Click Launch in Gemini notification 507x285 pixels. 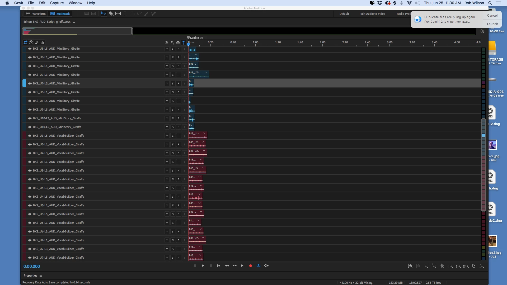point(492,24)
